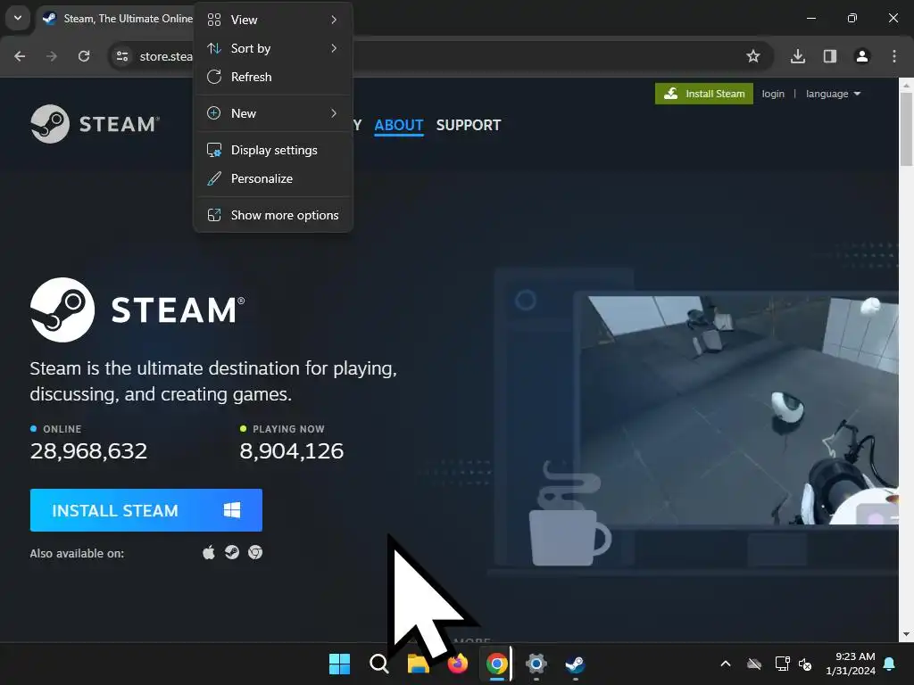Click the page vertical scrollbar thumb
The width and height of the screenshot is (914, 685).
coord(907,129)
